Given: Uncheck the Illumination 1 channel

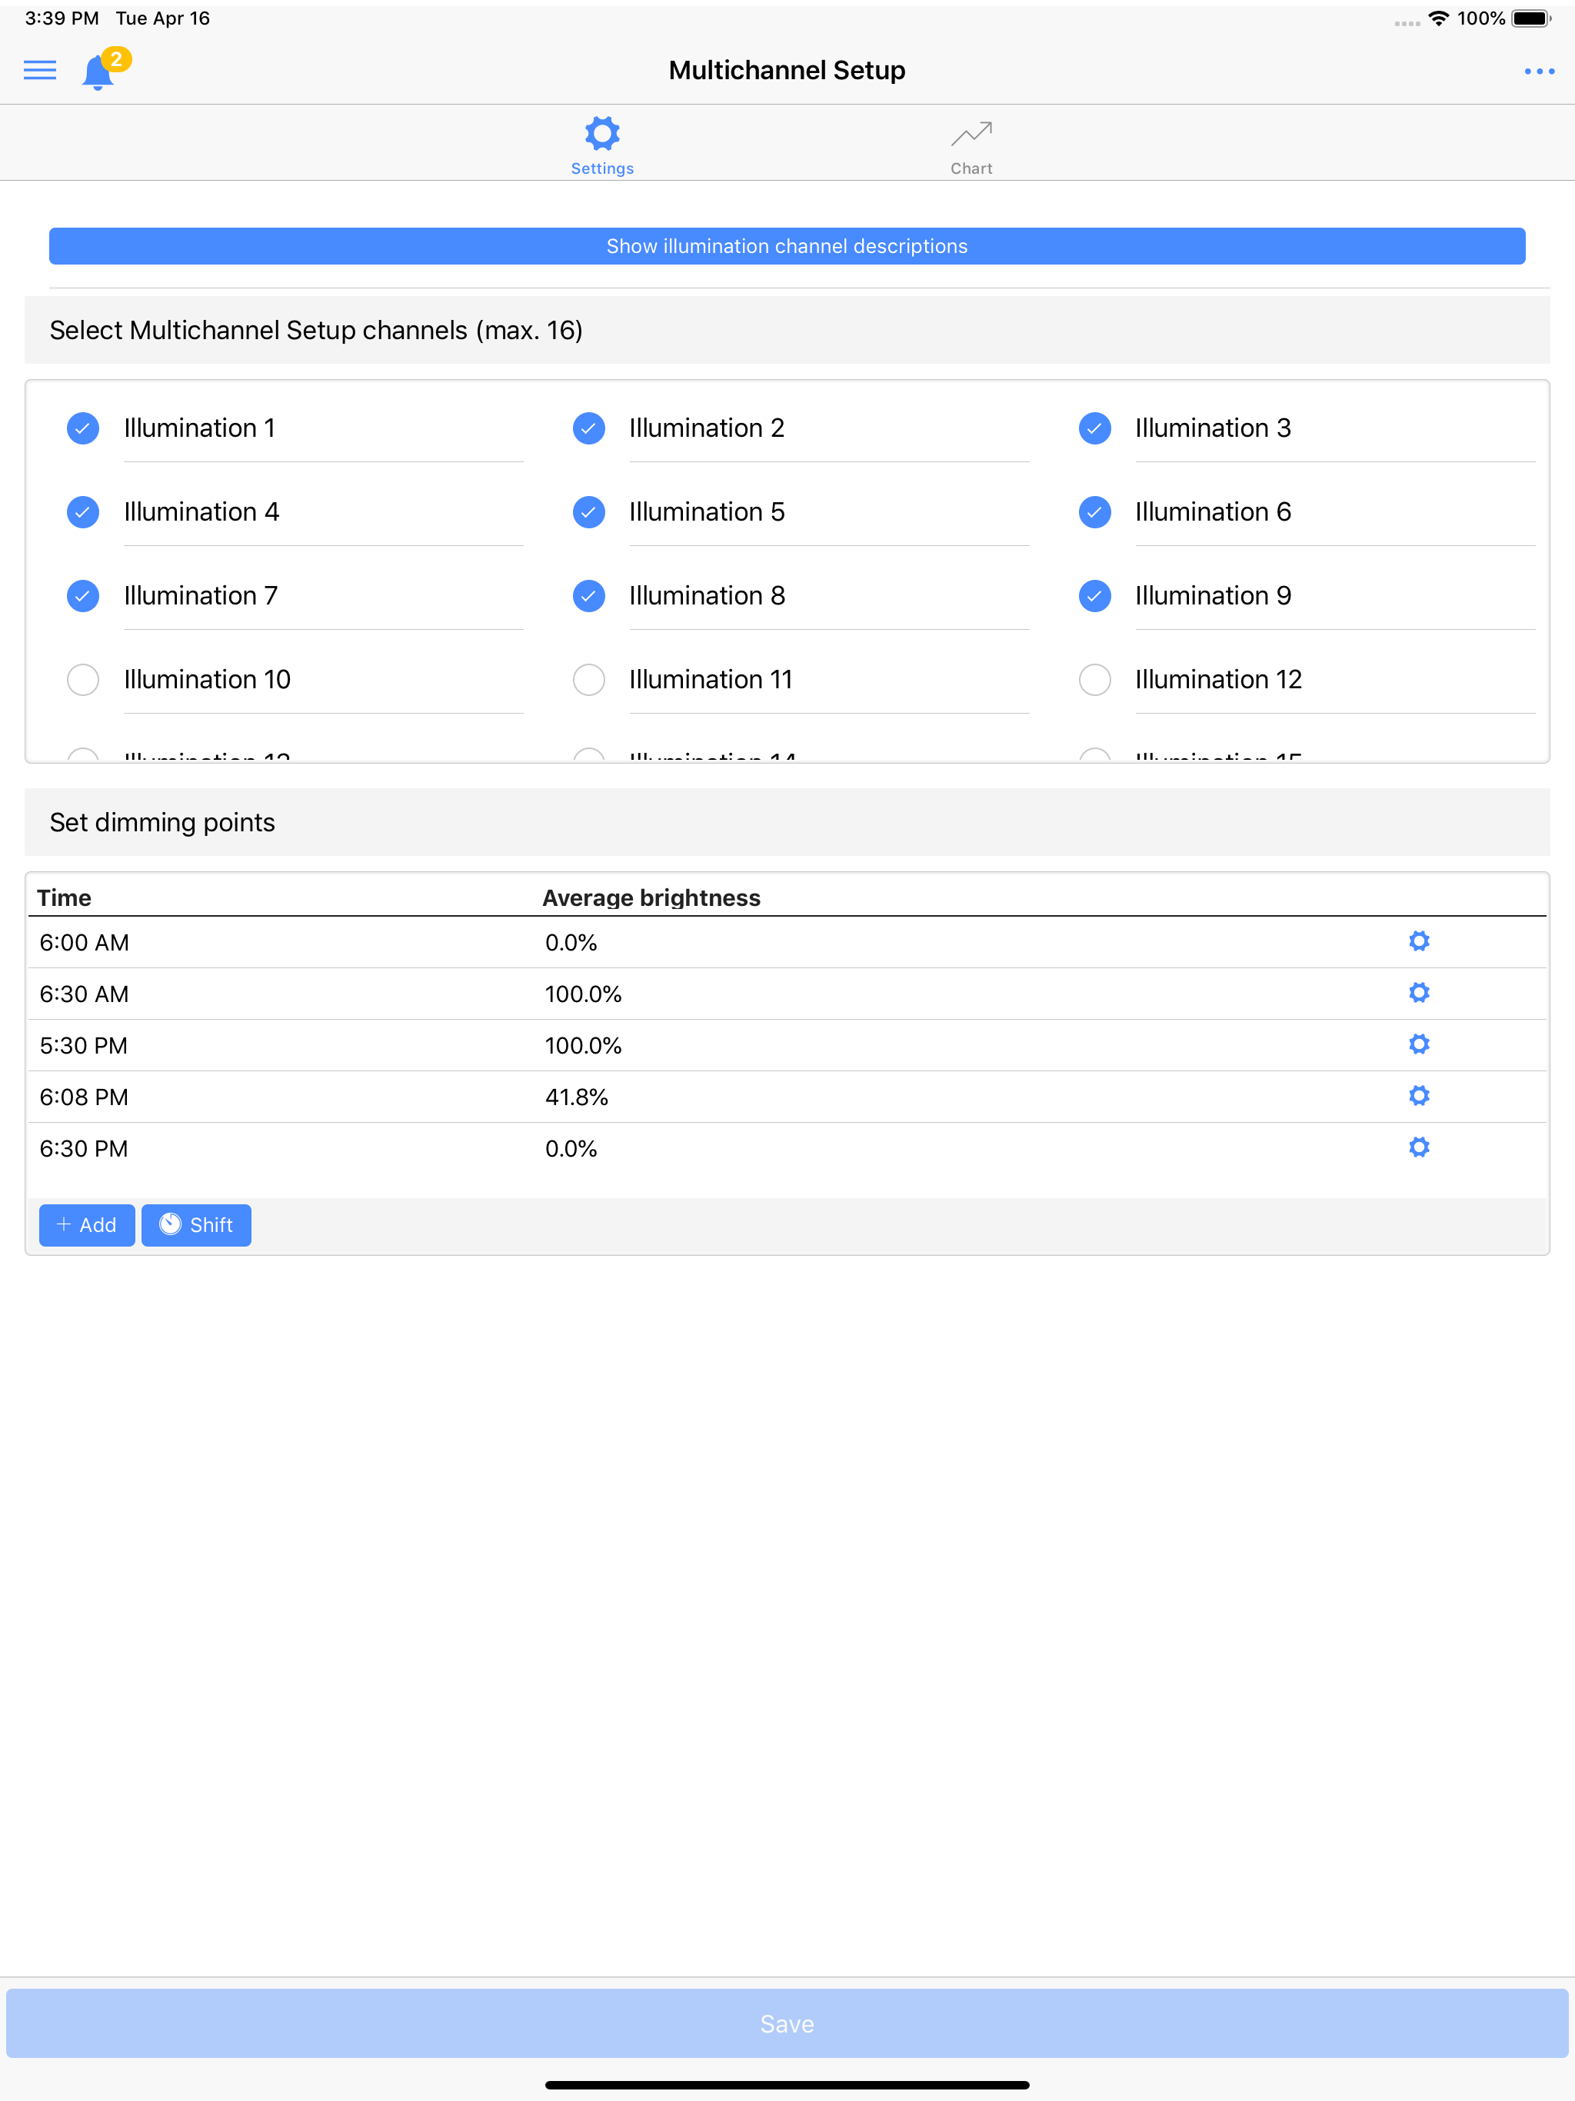Looking at the screenshot, I should tap(82, 428).
